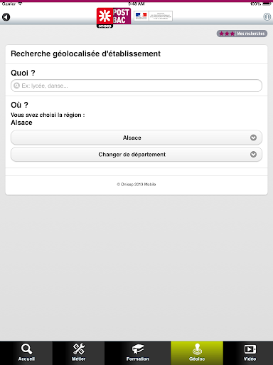
Task: Select the Géoloc tab
Action: tap(197, 353)
